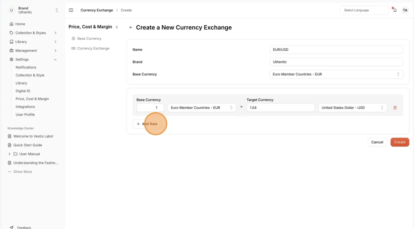Go back using the arrow beside the title
The height and width of the screenshot is (229, 414).
131,28
